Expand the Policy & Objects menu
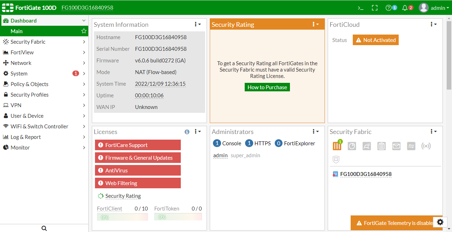Viewport: 452px width, 232px height. (44, 84)
